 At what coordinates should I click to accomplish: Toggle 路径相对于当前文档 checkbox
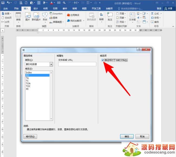click(x=103, y=60)
